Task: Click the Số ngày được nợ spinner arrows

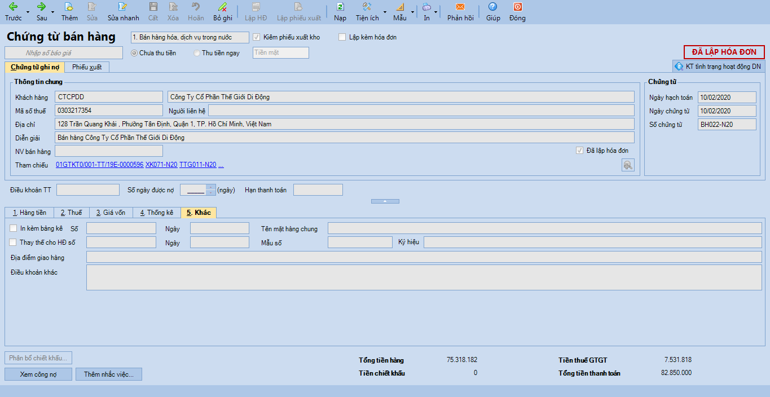Action: click(x=211, y=190)
